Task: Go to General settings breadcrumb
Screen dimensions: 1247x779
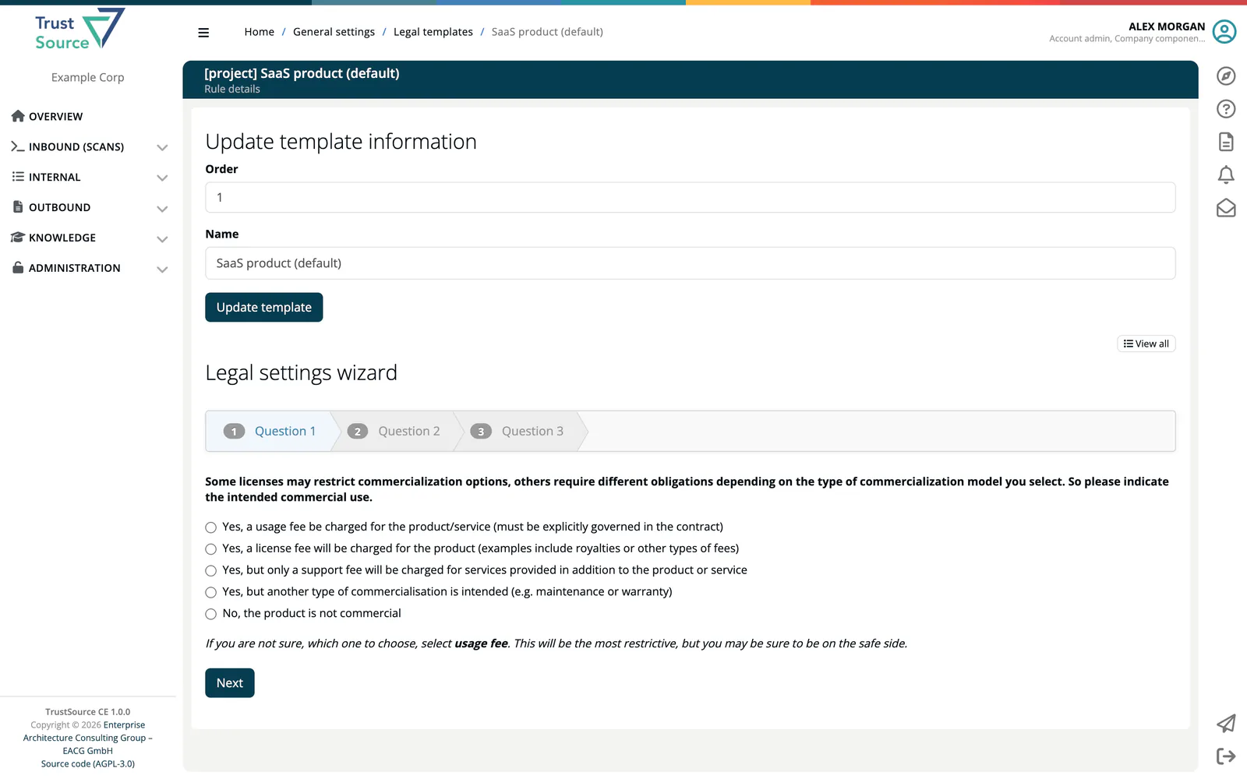Action: tap(334, 32)
